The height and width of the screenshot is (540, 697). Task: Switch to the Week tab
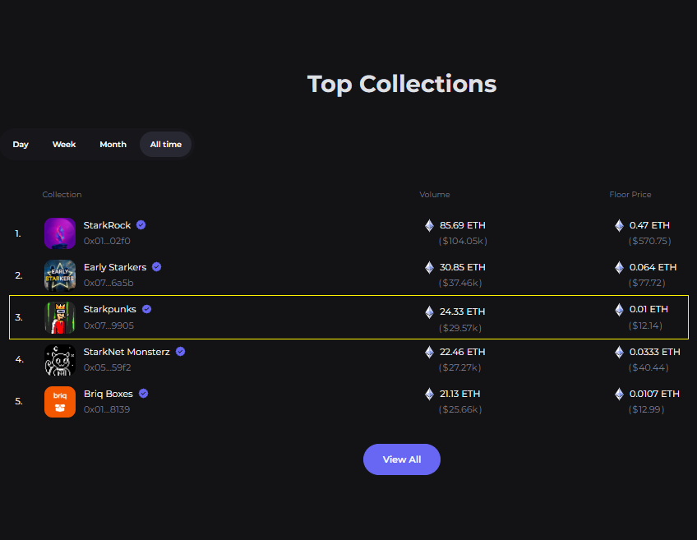tap(64, 145)
